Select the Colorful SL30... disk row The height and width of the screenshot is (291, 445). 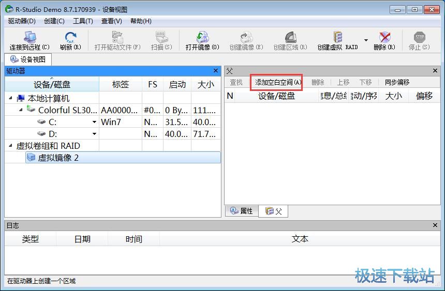[x=113, y=110]
